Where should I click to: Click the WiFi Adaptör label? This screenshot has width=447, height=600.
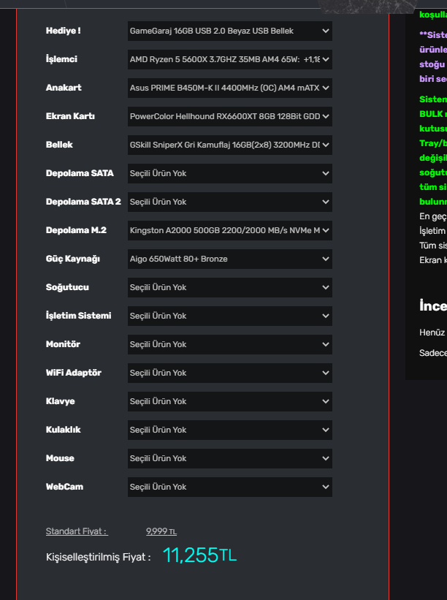74,373
